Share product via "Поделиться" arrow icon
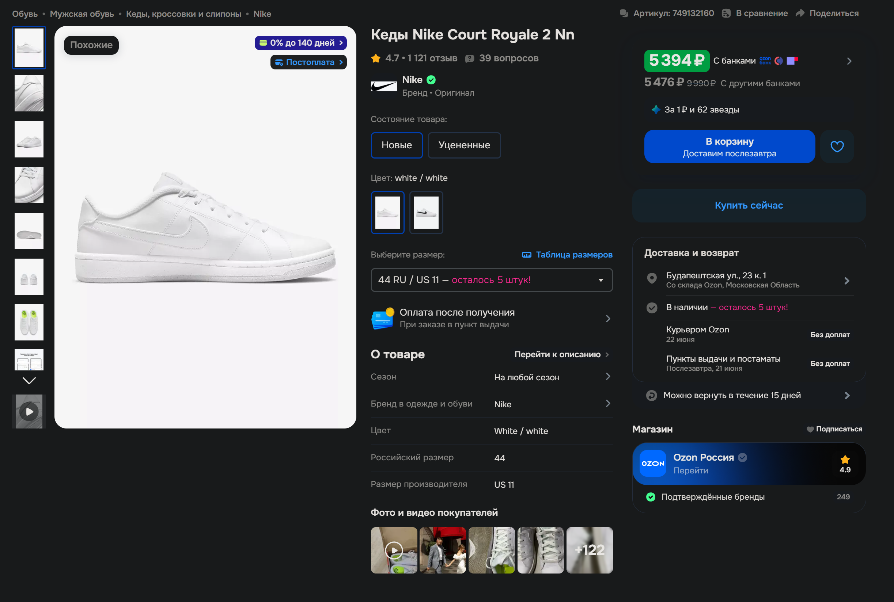The image size is (894, 602). [800, 14]
